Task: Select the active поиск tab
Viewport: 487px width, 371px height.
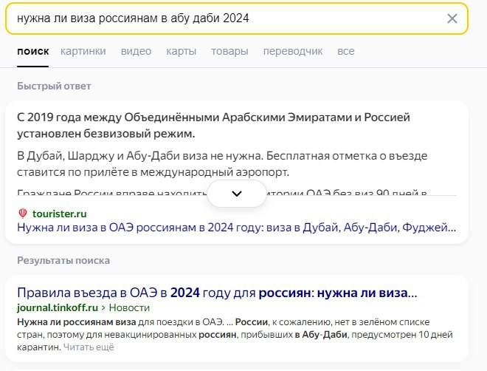Action: tap(32, 51)
